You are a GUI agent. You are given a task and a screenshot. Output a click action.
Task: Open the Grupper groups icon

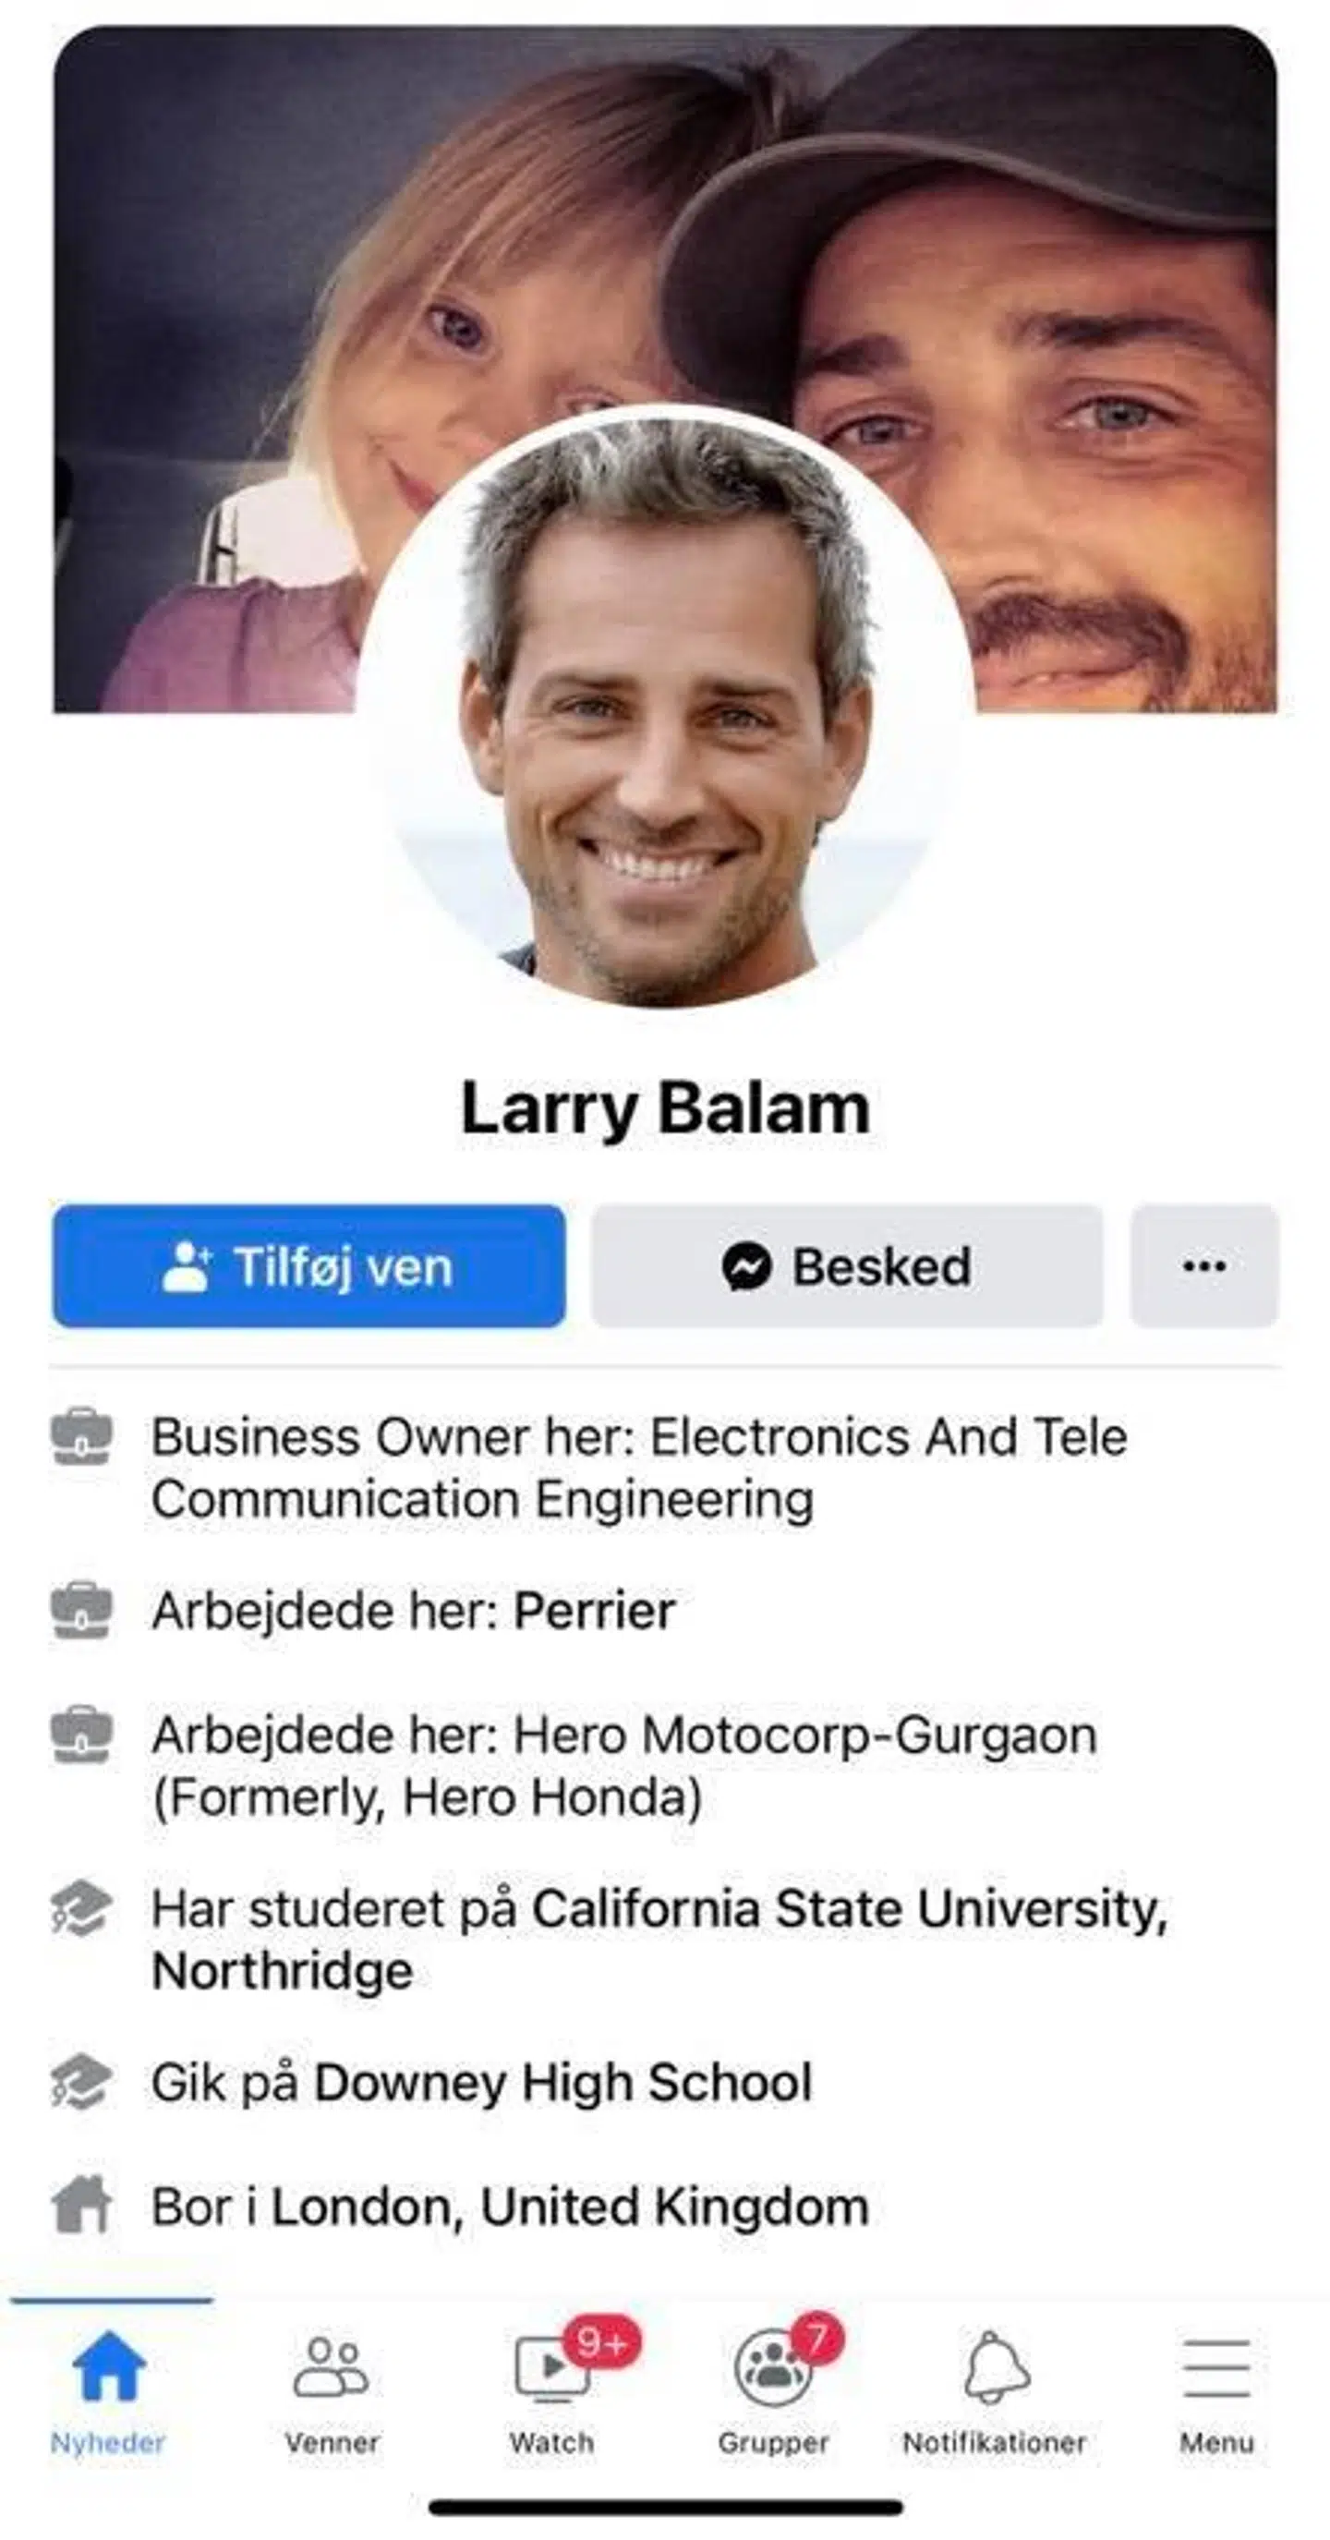point(774,2366)
